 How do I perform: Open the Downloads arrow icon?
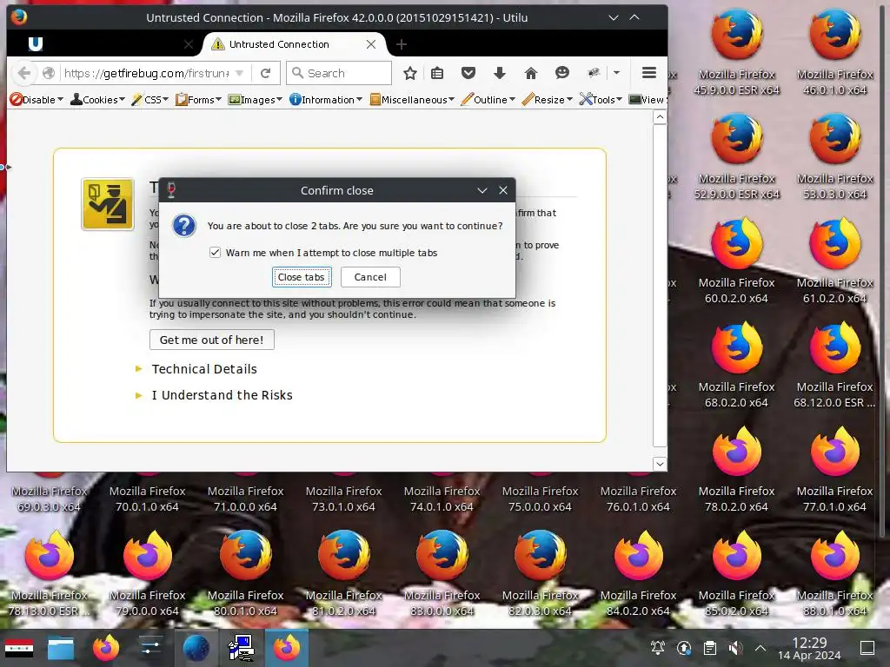(500, 73)
